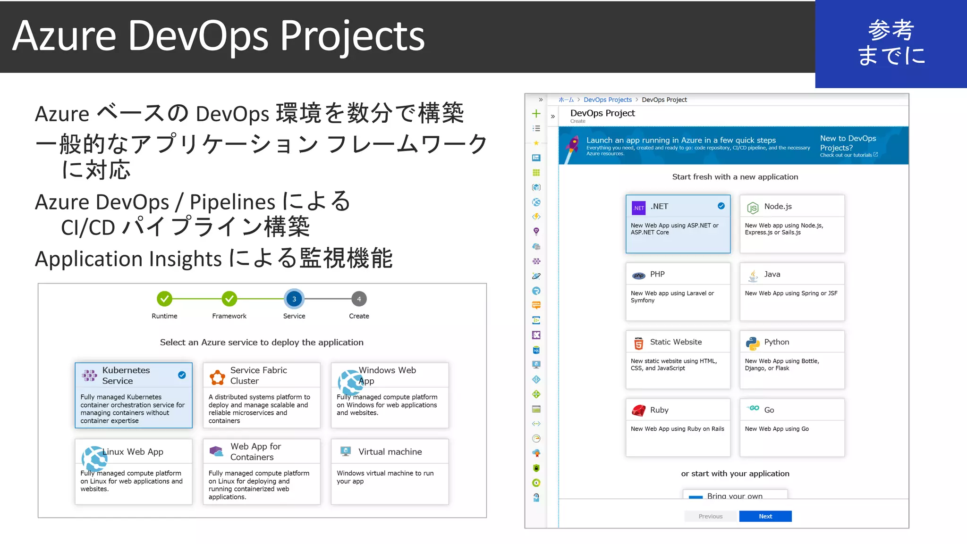Select the Go application card
The height and width of the screenshot is (544, 967).
pyautogui.click(x=792, y=427)
